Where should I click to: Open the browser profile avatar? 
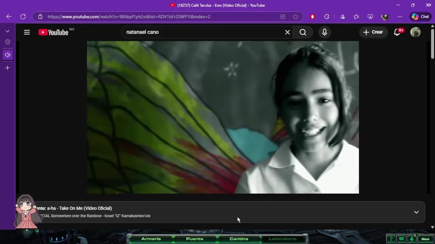(x=385, y=17)
